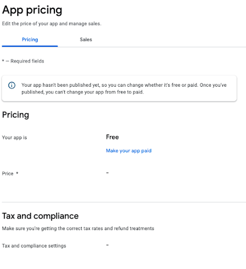Viewport: 246px width, 269px height.
Task: Click the 'hasn't been published yet' banner text
Action: [x=124, y=88]
